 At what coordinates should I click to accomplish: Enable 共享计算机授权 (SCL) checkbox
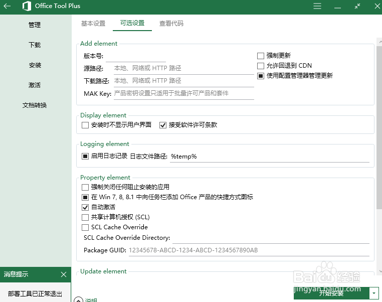pyautogui.click(x=85, y=217)
